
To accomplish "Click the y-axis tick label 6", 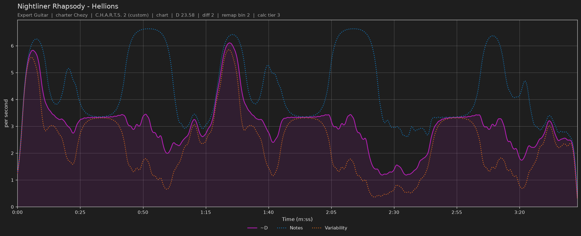I will (12, 46).
